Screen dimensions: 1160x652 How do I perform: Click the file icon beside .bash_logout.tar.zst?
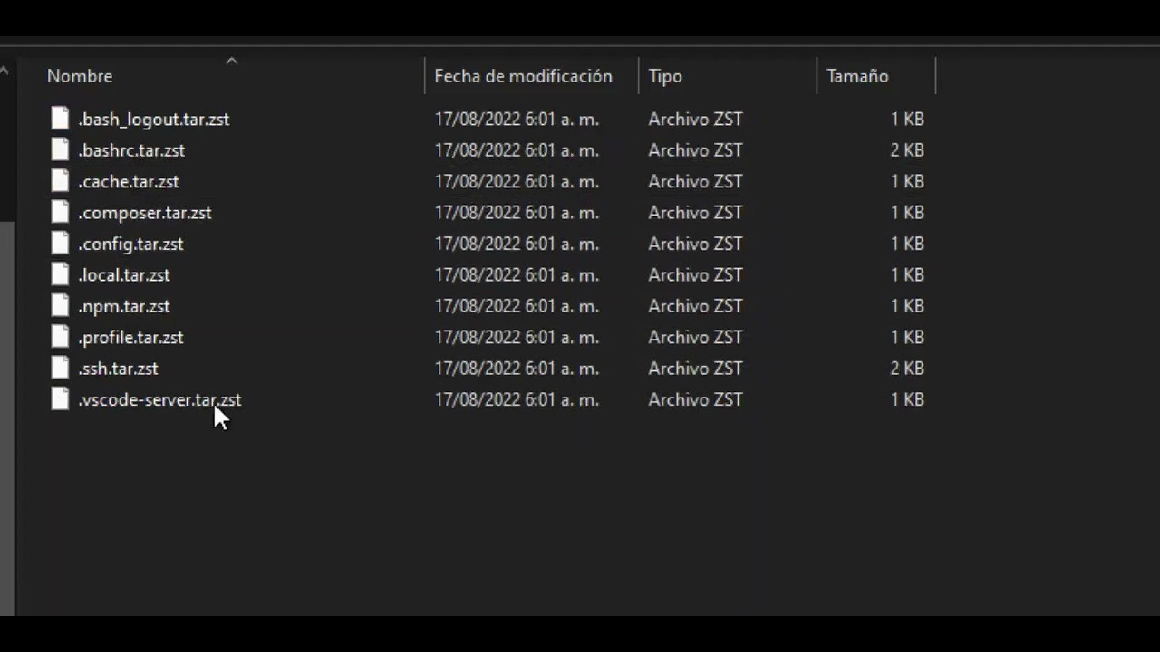pos(60,119)
